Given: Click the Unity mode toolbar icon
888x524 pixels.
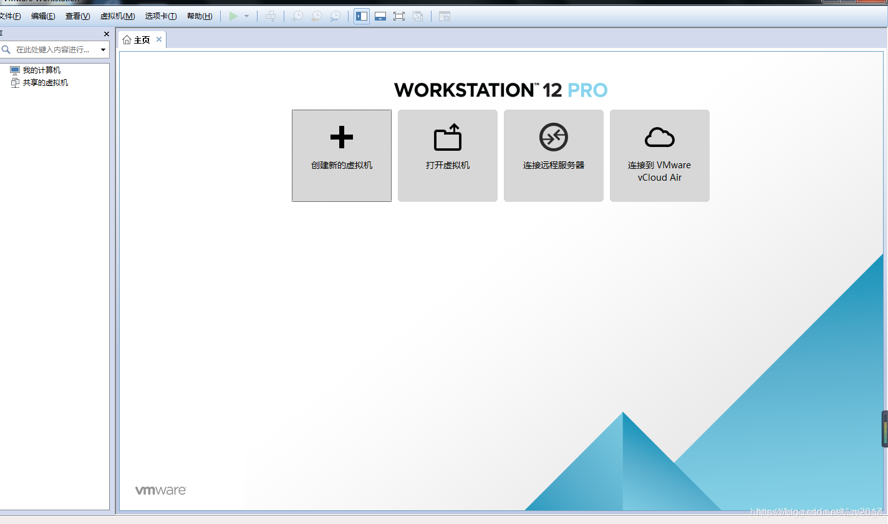Looking at the screenshot, I should coord(418,16).
